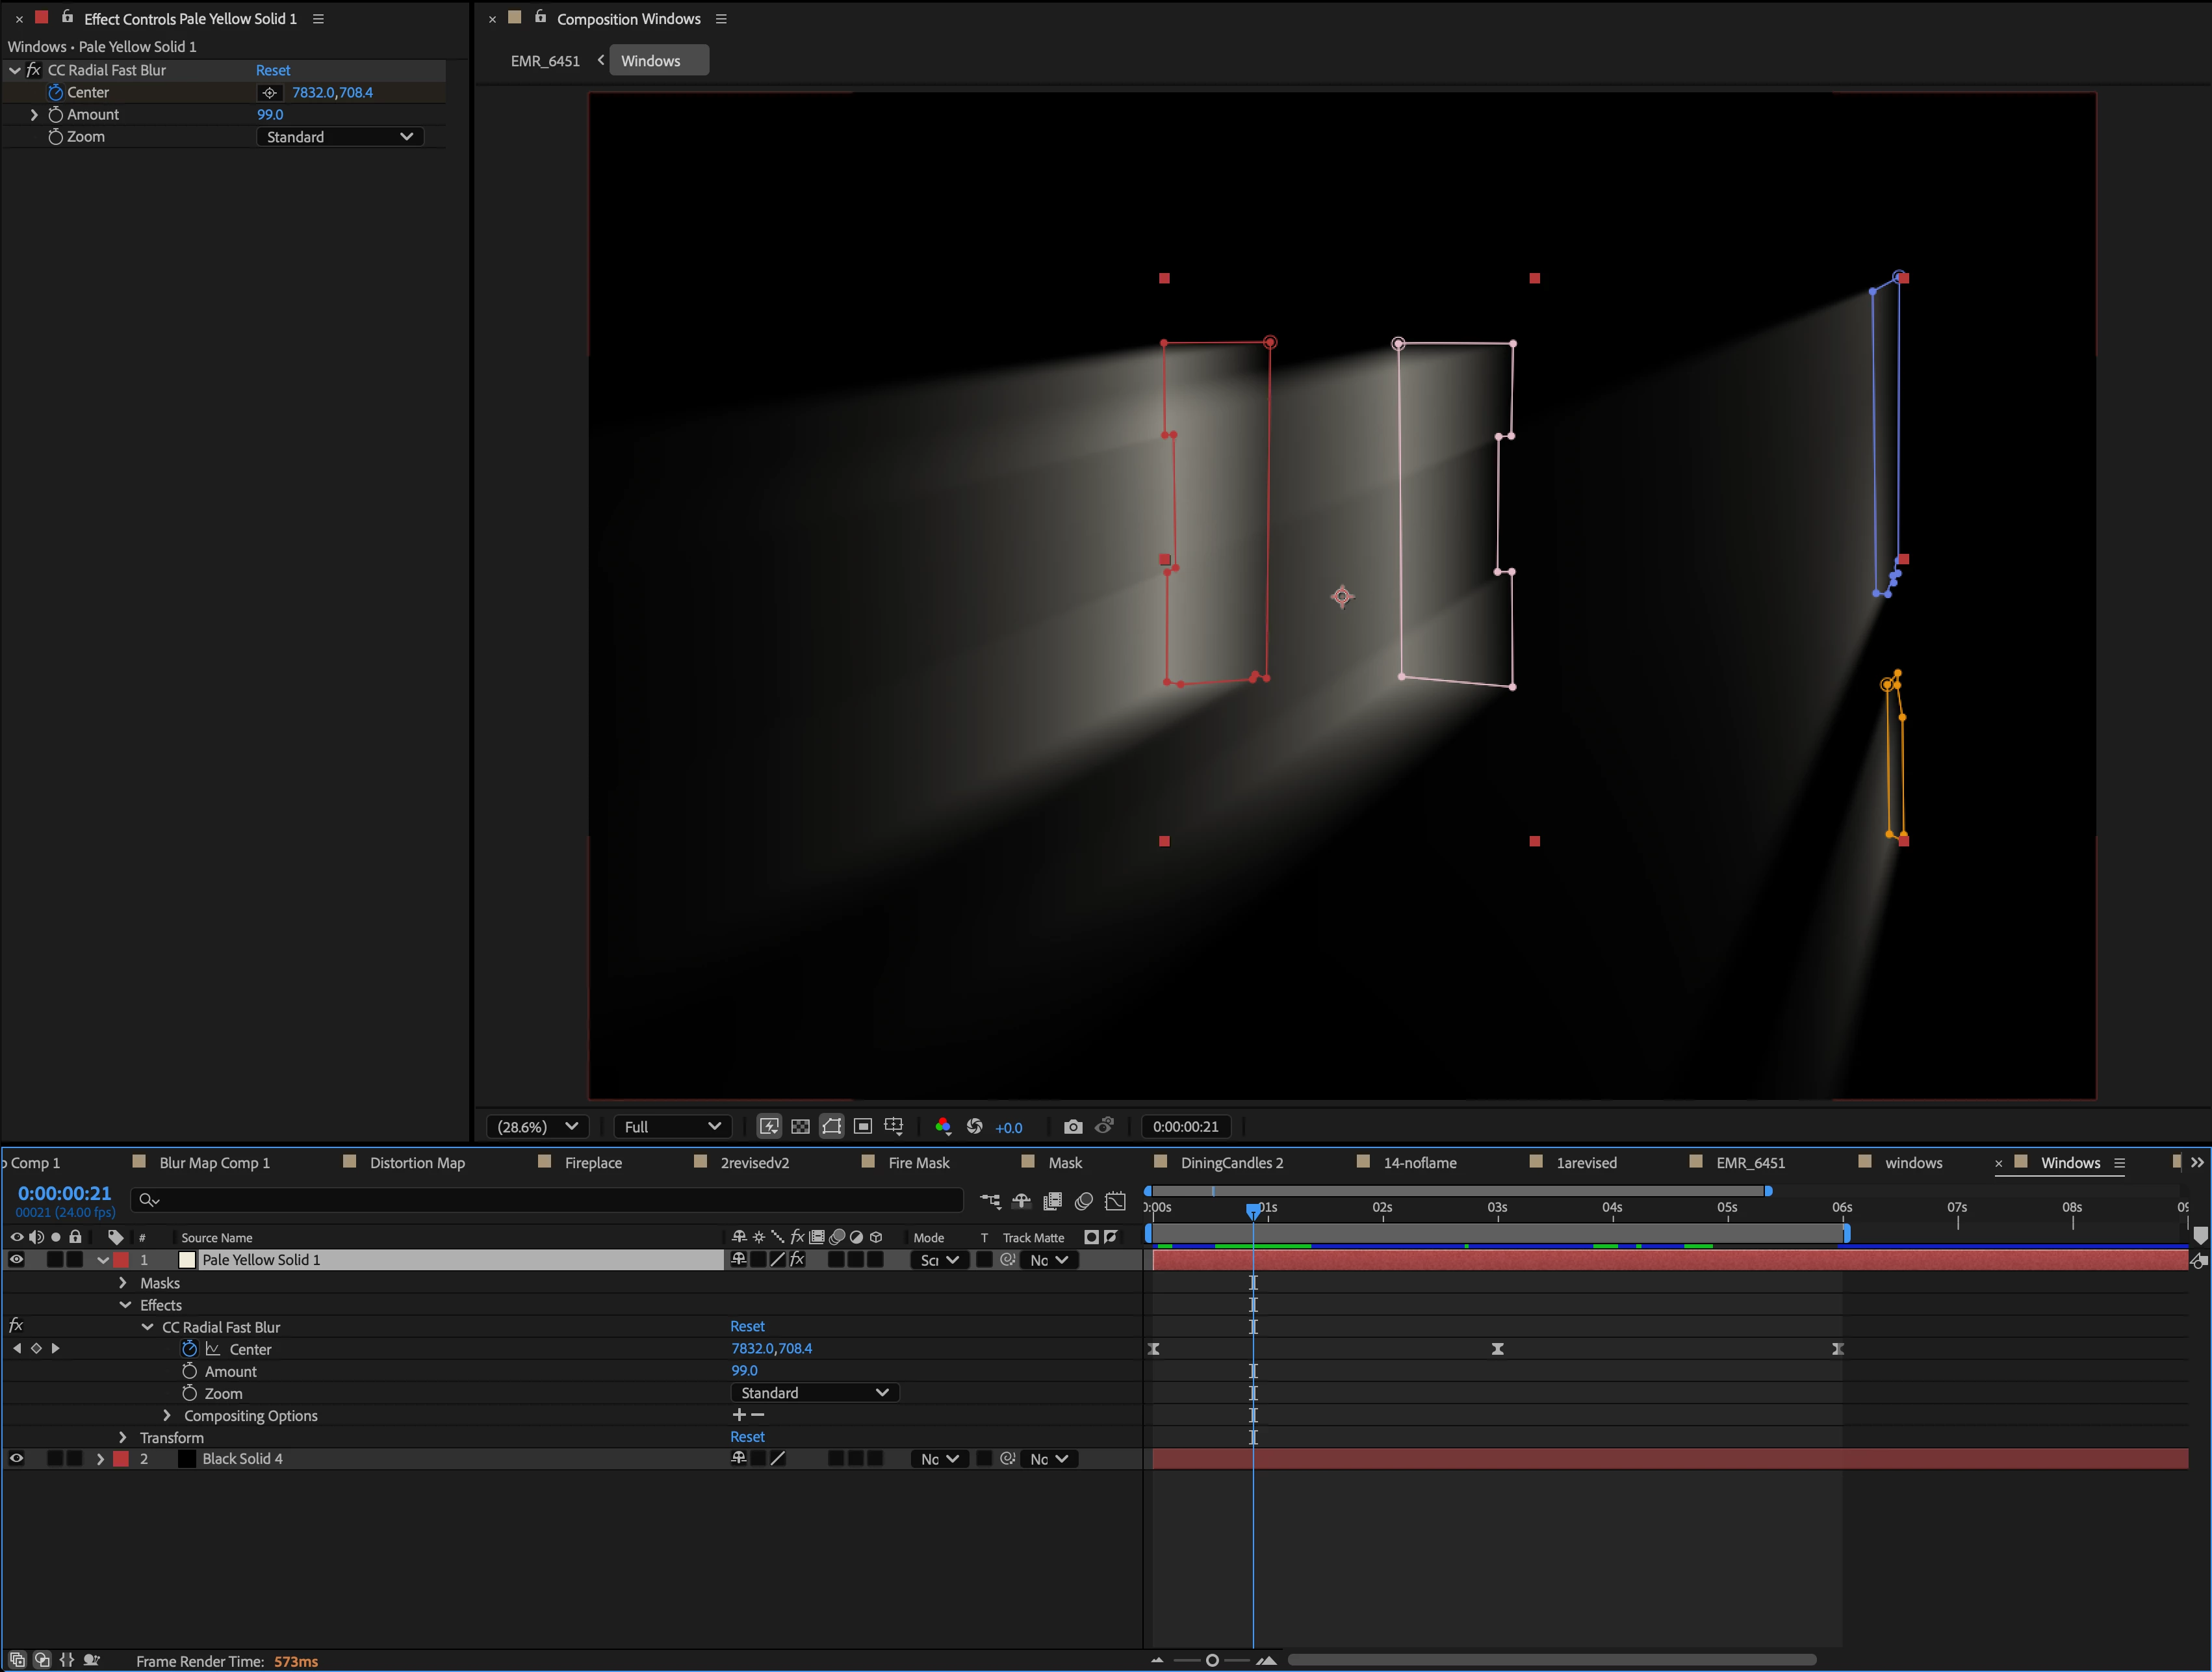Click the Center point picker crosshair
Image resolution: width=2212 pixels, height=1672 pixels.
[270, 92]
